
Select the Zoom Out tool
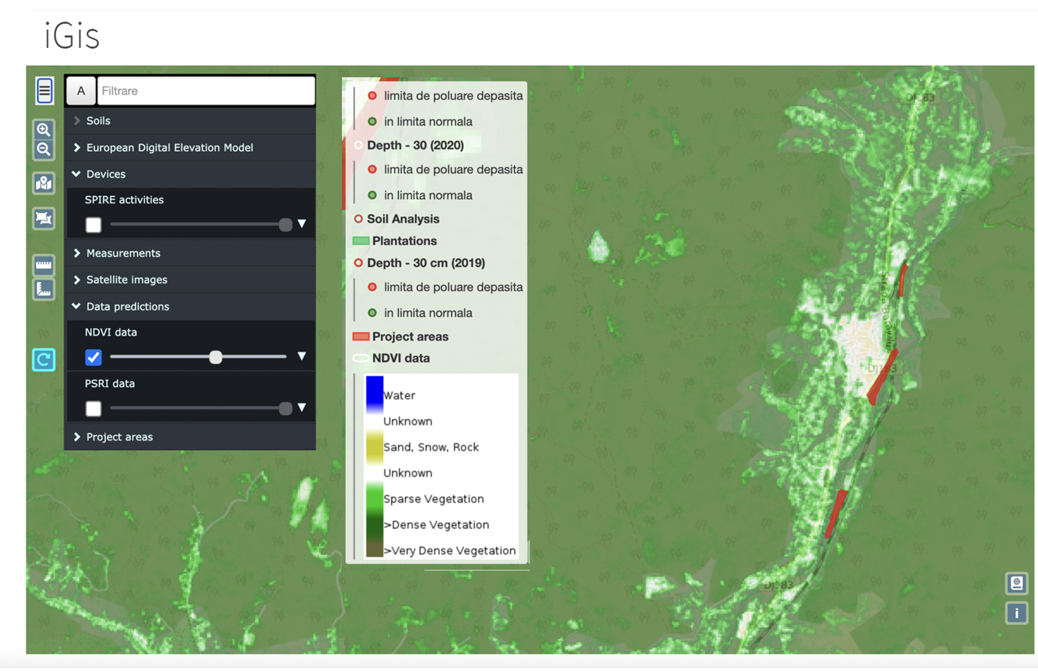point(44,150)
